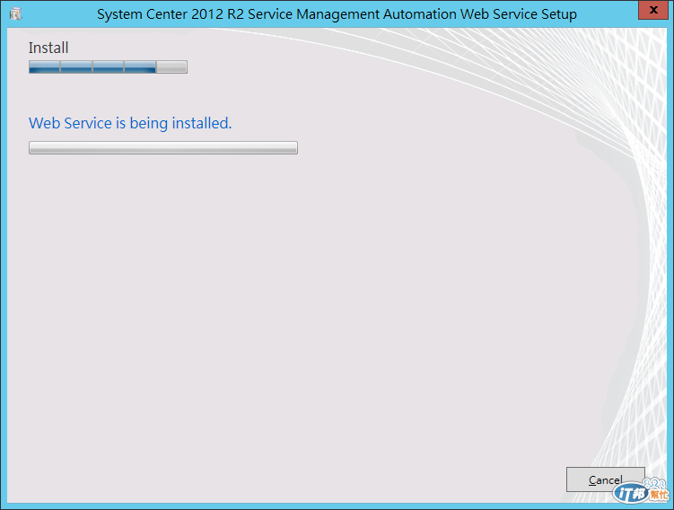Click the 'Web Service is being installed.' text

[130, 123]
